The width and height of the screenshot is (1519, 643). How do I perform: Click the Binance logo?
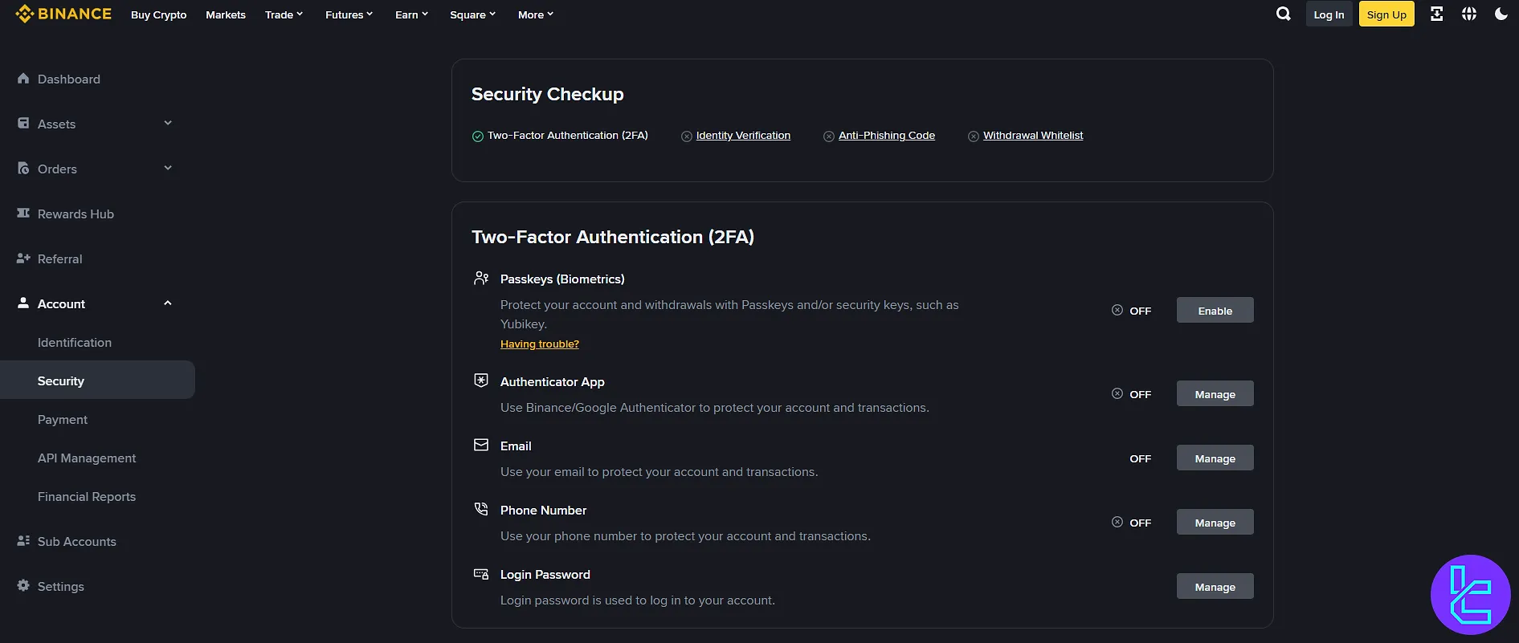[x=63, y=14]
